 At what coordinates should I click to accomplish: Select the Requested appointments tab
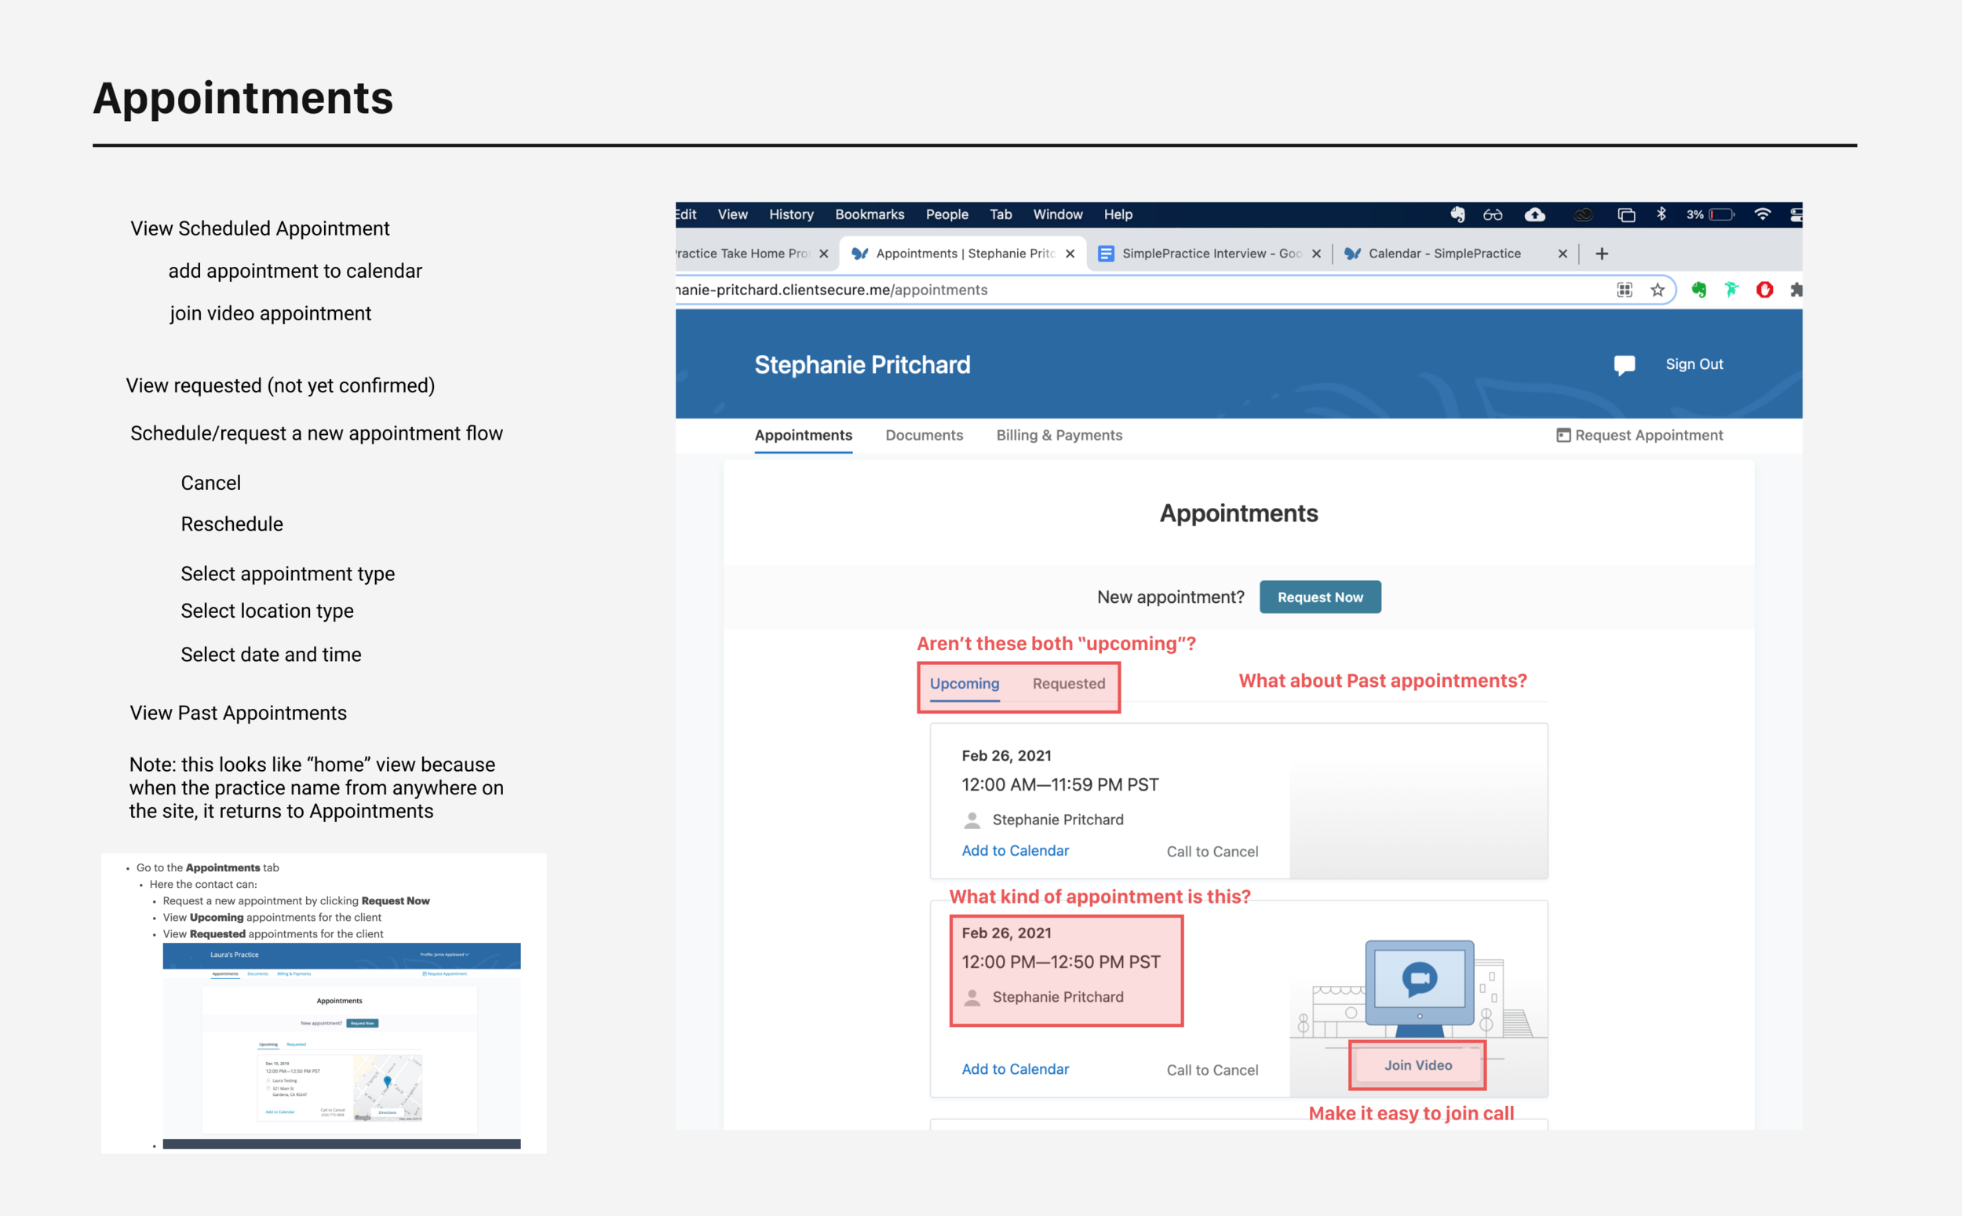tap(1068, 684)
